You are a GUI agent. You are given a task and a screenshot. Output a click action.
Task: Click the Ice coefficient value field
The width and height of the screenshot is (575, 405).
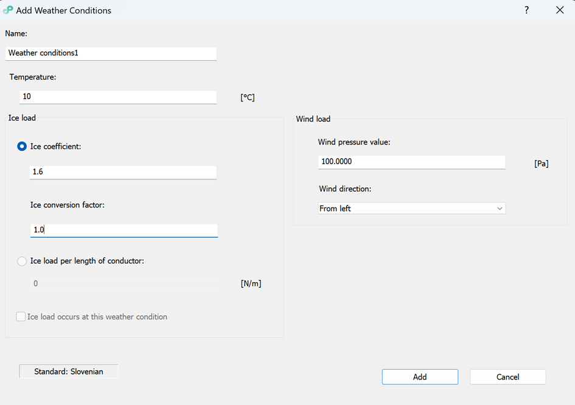(x=123, y=172)
